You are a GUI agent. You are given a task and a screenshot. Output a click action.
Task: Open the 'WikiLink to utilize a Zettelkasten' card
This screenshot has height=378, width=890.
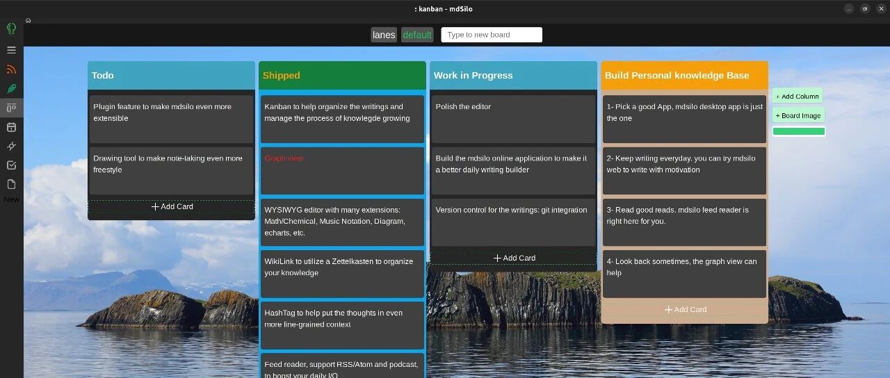click(x=342, y=274)
